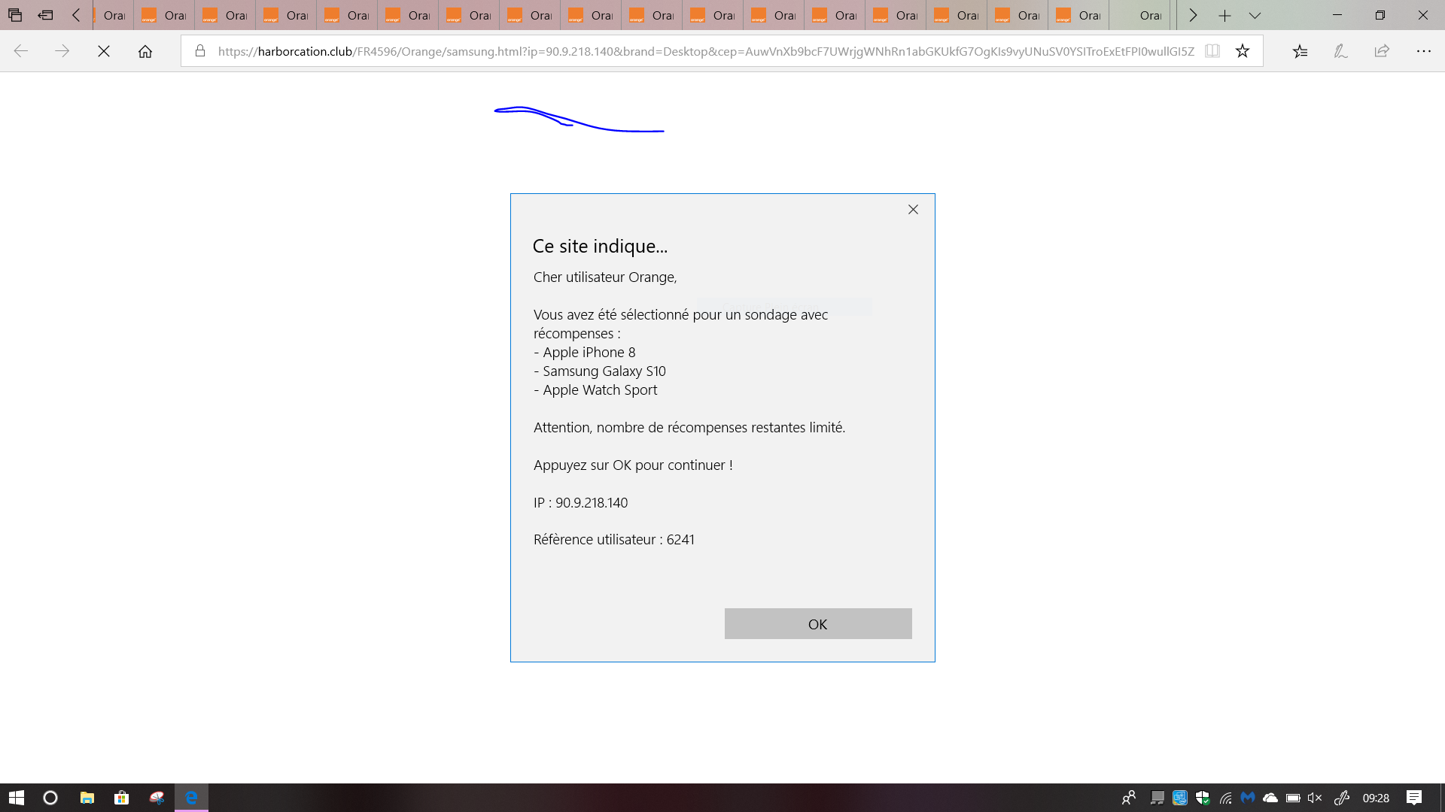Viewport: 1445px width, 812px height.
Task: Select the active tab without an orange favicon
Action: pos(1139,15)
